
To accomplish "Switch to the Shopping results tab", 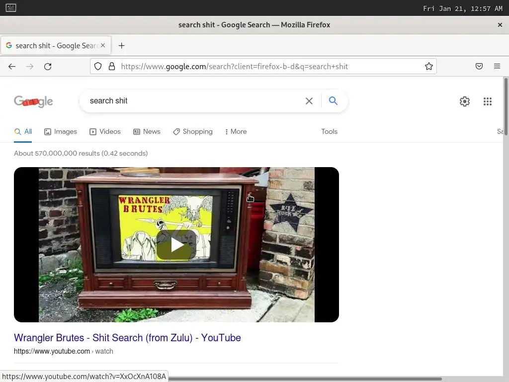I will tap(193, 131).
